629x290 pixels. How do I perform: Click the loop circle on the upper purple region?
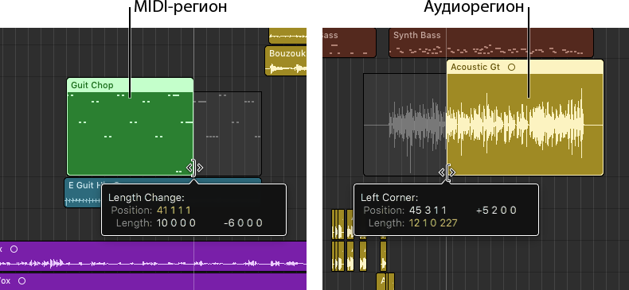click(x=14, y=249)
